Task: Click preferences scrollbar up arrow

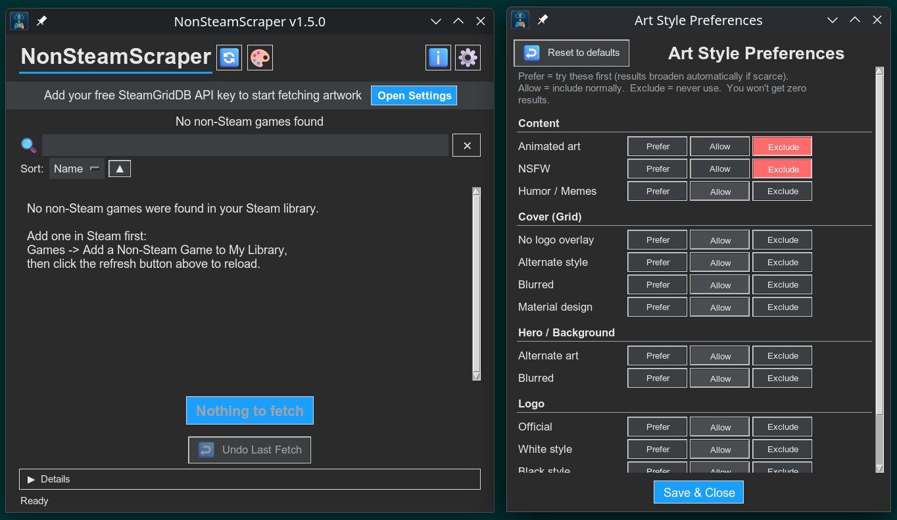Action: tap(880, 71)
